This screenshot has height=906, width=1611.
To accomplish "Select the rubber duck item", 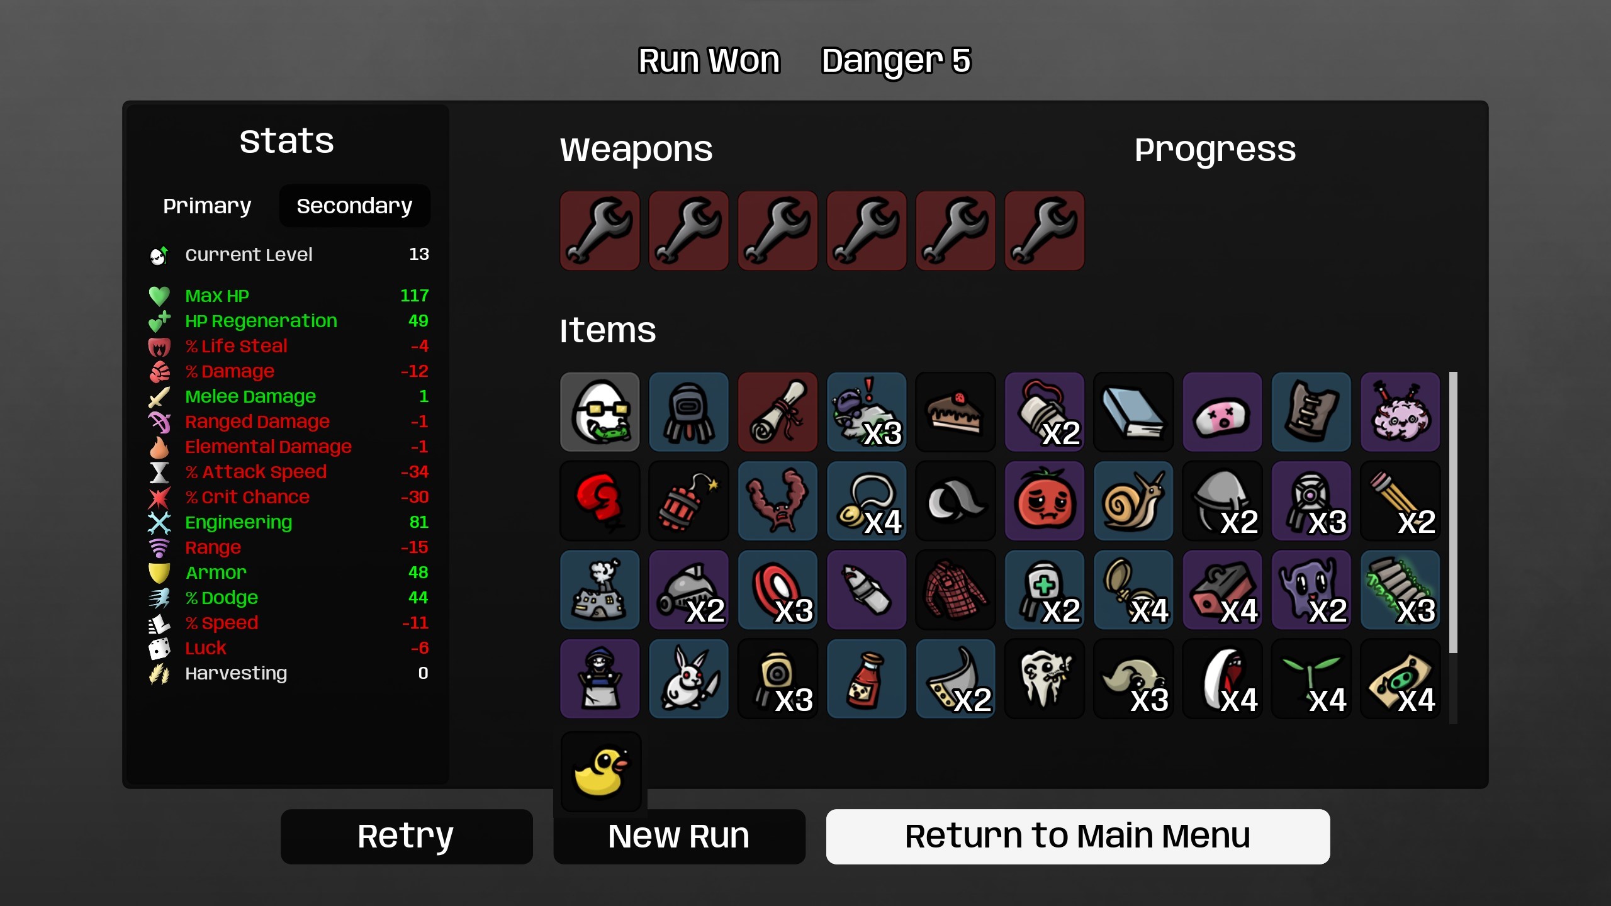I will pyautogui.click(x=601, y=771).
